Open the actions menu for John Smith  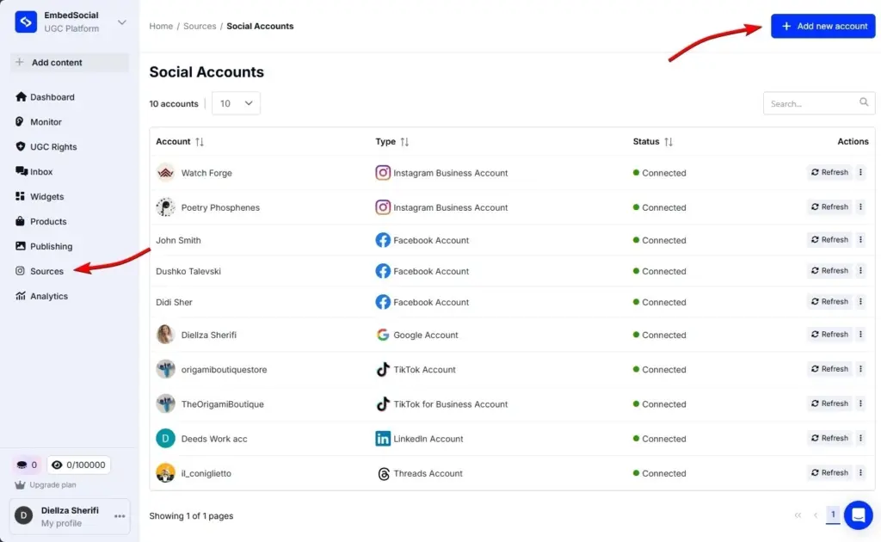[x=859, y=240]
